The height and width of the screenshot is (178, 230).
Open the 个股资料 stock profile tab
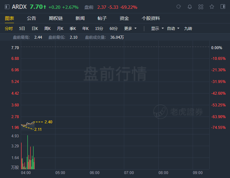coord(151,18)
